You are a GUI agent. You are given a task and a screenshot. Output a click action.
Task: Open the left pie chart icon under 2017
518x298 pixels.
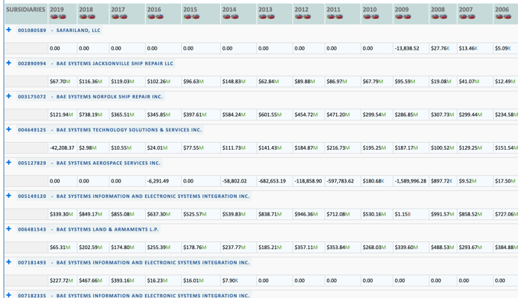point(115,17)
